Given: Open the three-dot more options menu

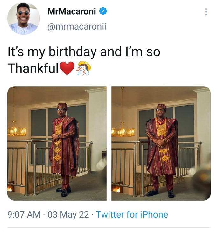Looking at the screenshot, I should pos(206,12).
